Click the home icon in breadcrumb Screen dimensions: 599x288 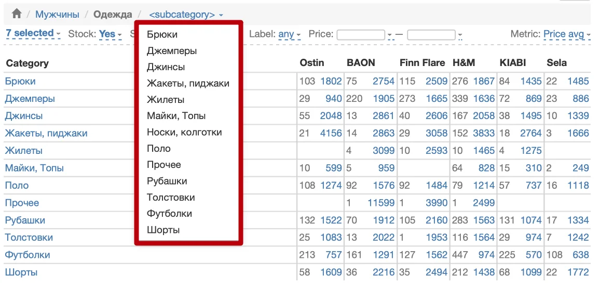coord(17,14)
